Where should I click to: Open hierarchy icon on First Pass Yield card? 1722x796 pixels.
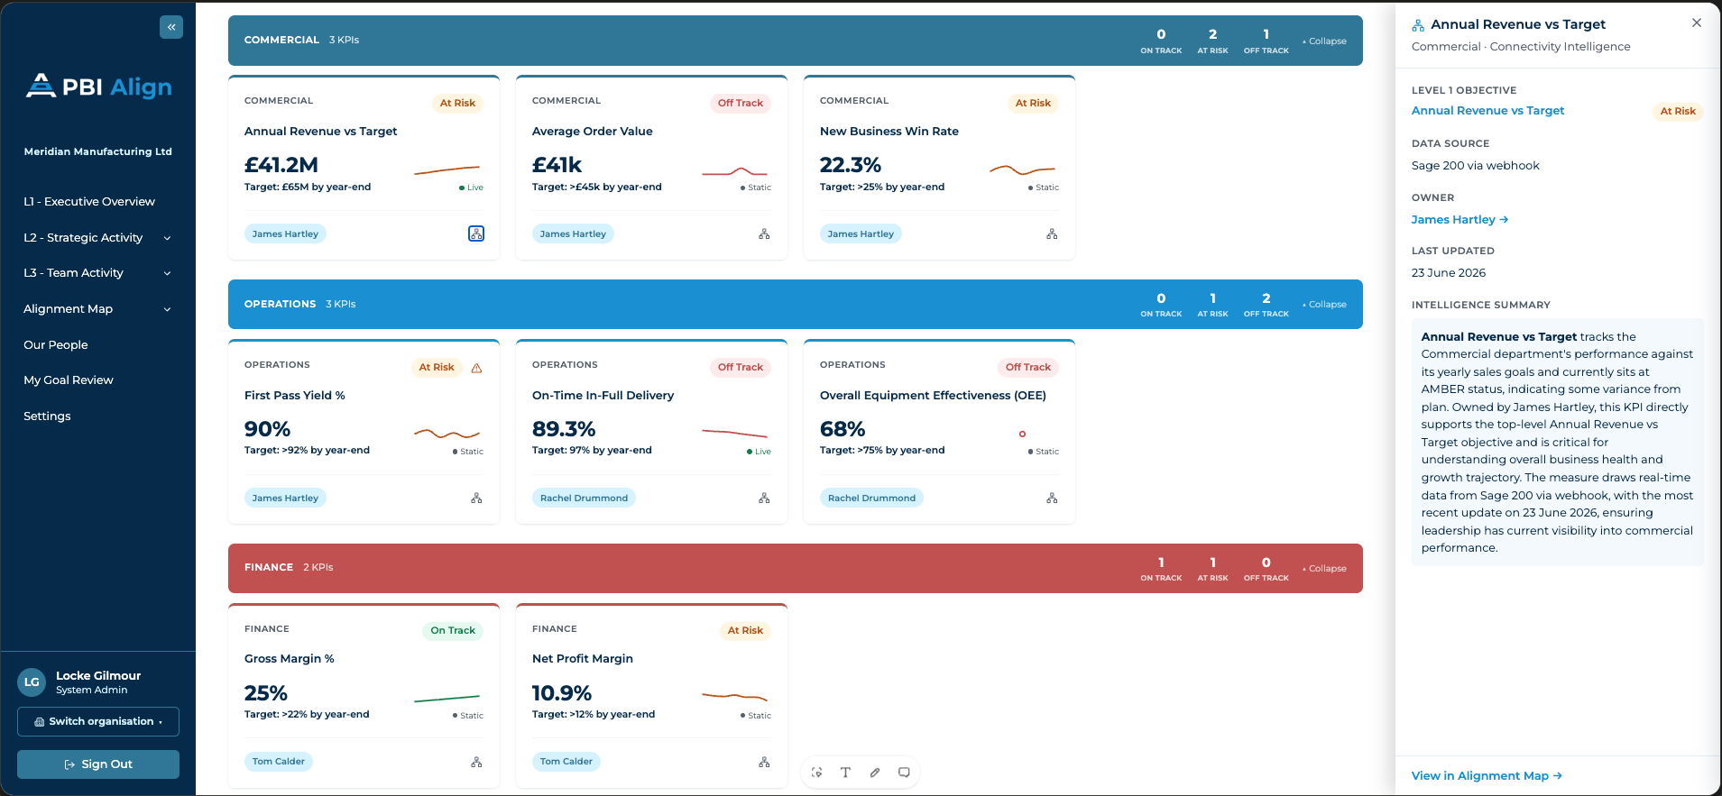click(476, 498)
